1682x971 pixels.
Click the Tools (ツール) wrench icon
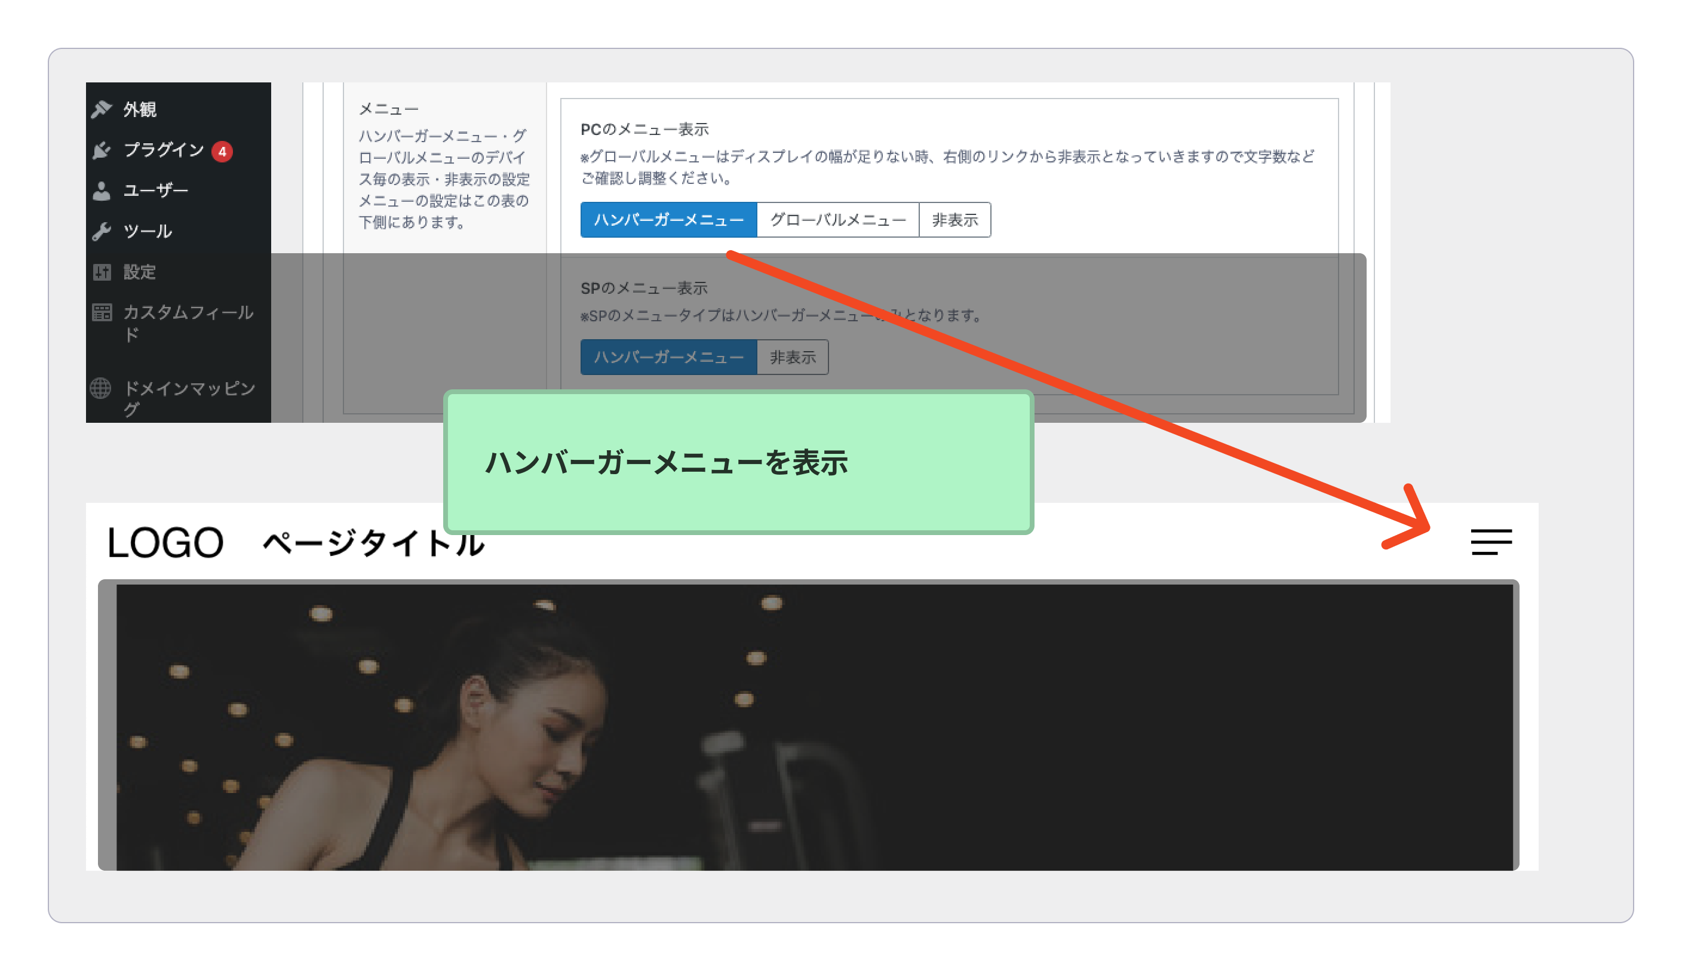(102, 232)
